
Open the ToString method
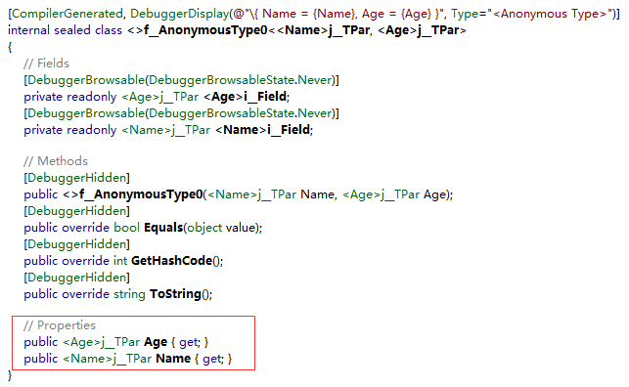point(175,294)
